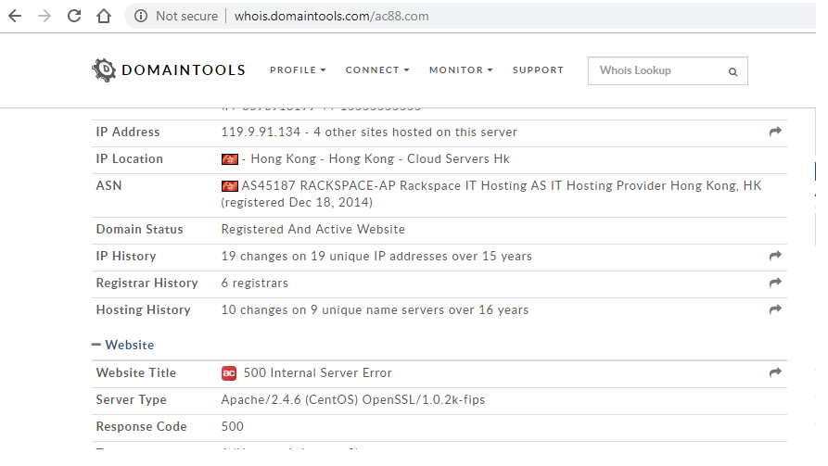Click '500 Internal Server Error' title text
Screen dimensions: 828x466
coord(318,372)
